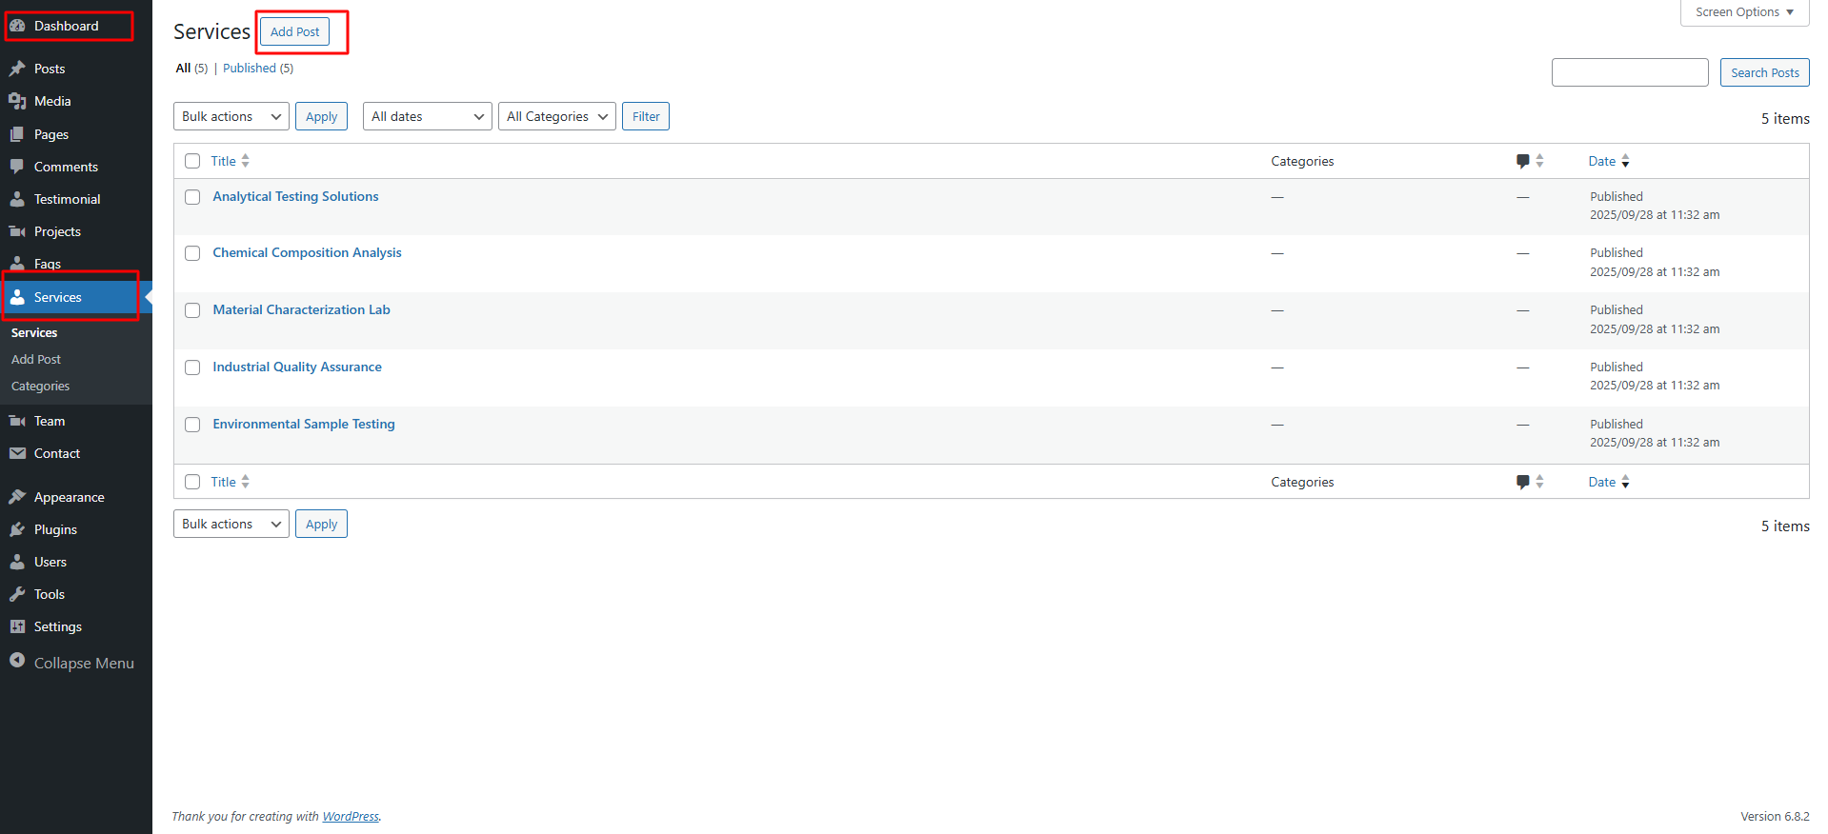The width and height of the screenshot is (1828, 834).
Task: Click the Appearance paintbrush icon
Action: [x=17, y=497]
